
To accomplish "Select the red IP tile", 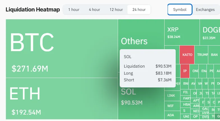I will tap(185, 71).
